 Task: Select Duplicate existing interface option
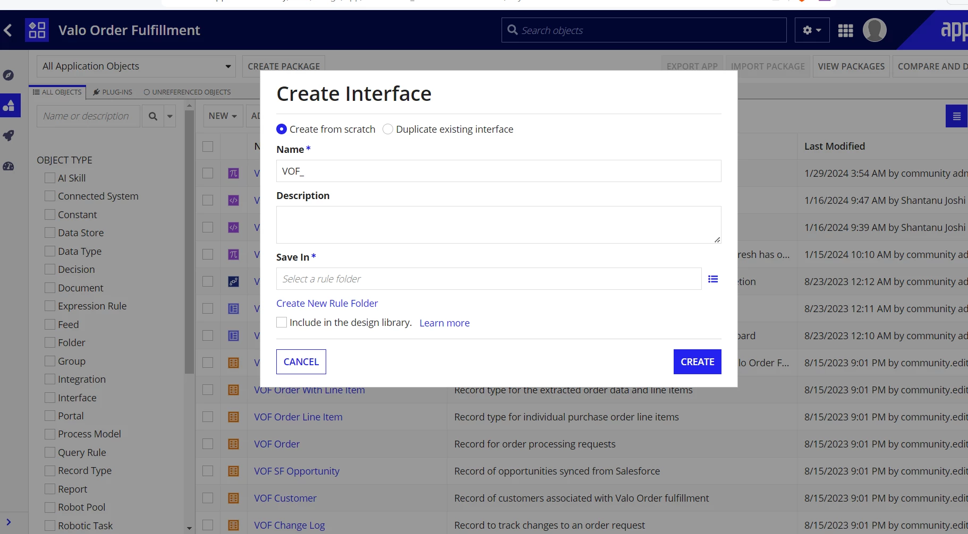point(388,129)
